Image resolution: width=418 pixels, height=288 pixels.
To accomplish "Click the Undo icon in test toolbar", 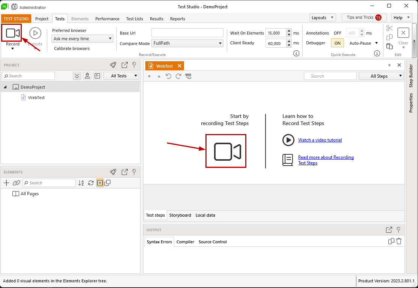I will coord(168,76).
